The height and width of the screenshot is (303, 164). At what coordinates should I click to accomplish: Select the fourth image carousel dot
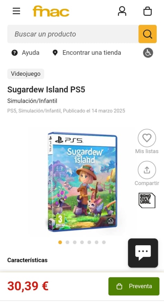[82, 242]
